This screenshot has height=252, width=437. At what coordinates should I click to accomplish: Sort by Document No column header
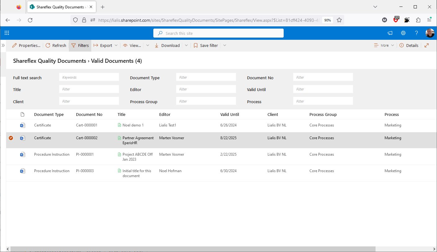tap(89, 114)
